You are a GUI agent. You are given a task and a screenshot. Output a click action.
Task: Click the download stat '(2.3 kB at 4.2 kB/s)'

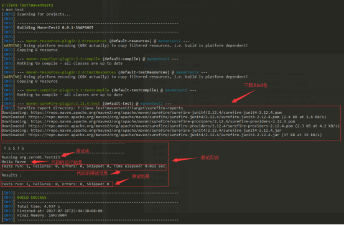coord(317,126)
